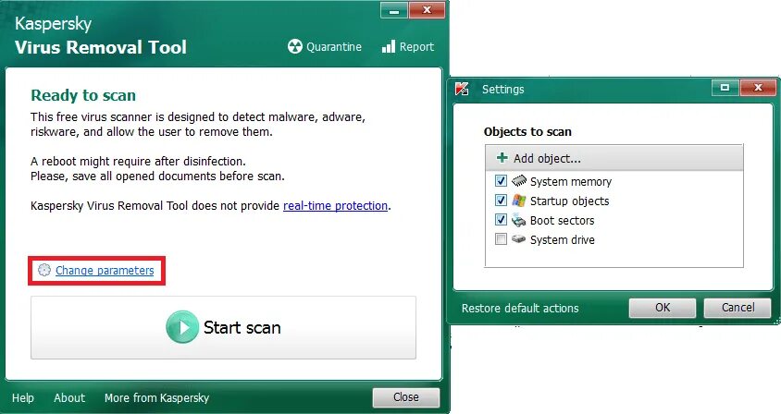This screenshot has width=781, height=414.
Task: Click Restore default actions
Action: click(x=520, y=308)
